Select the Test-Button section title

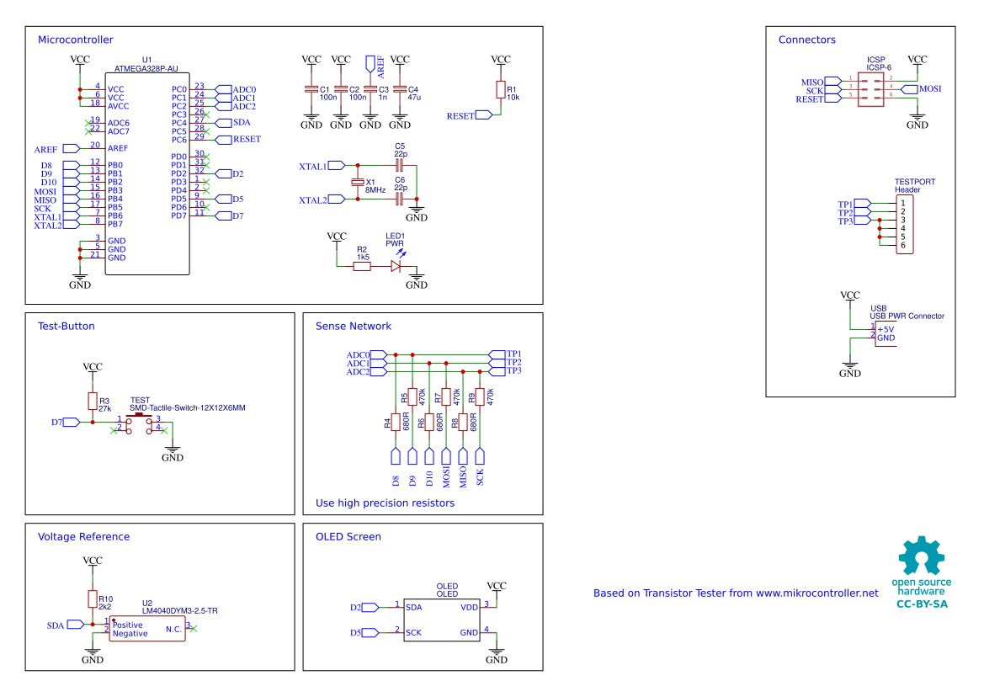66,327
